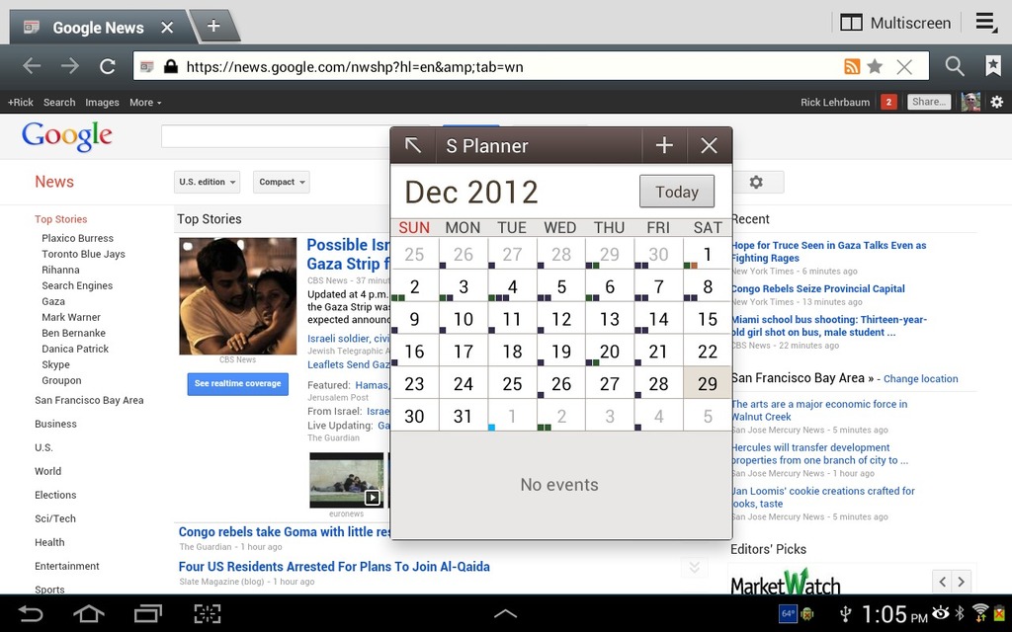The image size is (1012, 632).
Task: Select World news section
Action: tap(47, 471)
